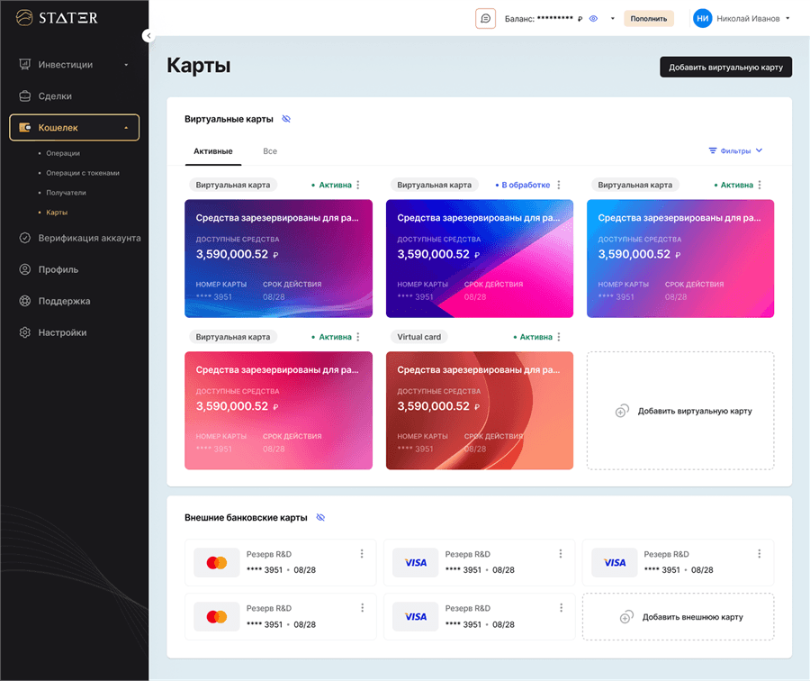Click the Профиль user icon
This screenshot has width=810, height=681.
25,269
